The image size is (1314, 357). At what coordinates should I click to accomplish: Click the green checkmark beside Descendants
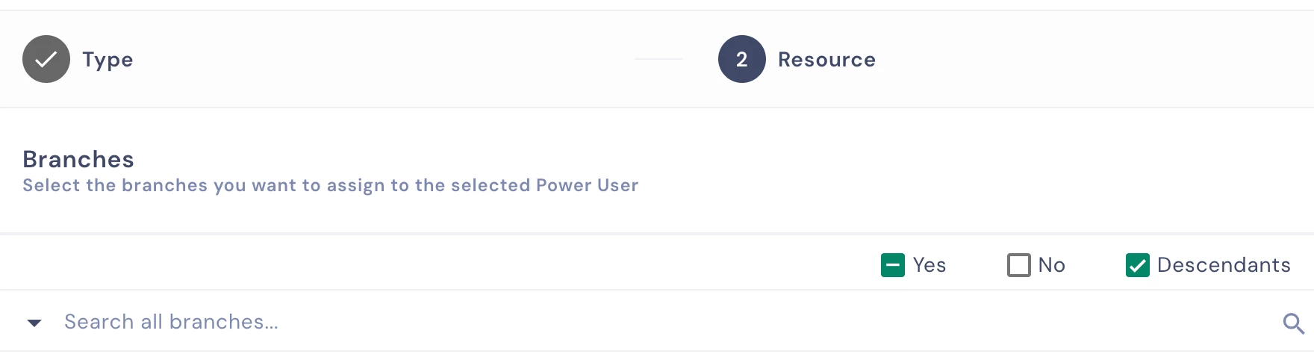[x=1137, y=265]
